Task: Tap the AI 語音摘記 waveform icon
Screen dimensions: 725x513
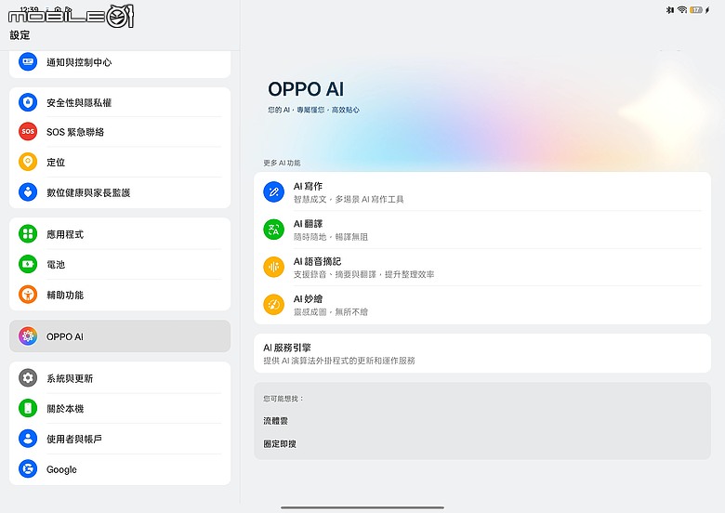Action: point(273,267)
